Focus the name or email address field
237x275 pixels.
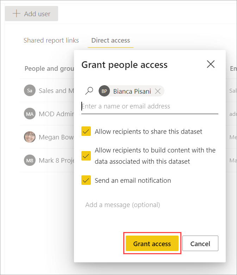pos(150,106)
